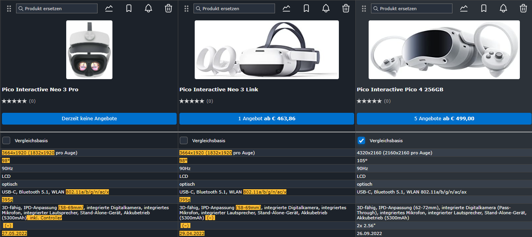Grab drag handle of Neo 3 Link column
Screen dimensions: 532x237
coord(186,9)
